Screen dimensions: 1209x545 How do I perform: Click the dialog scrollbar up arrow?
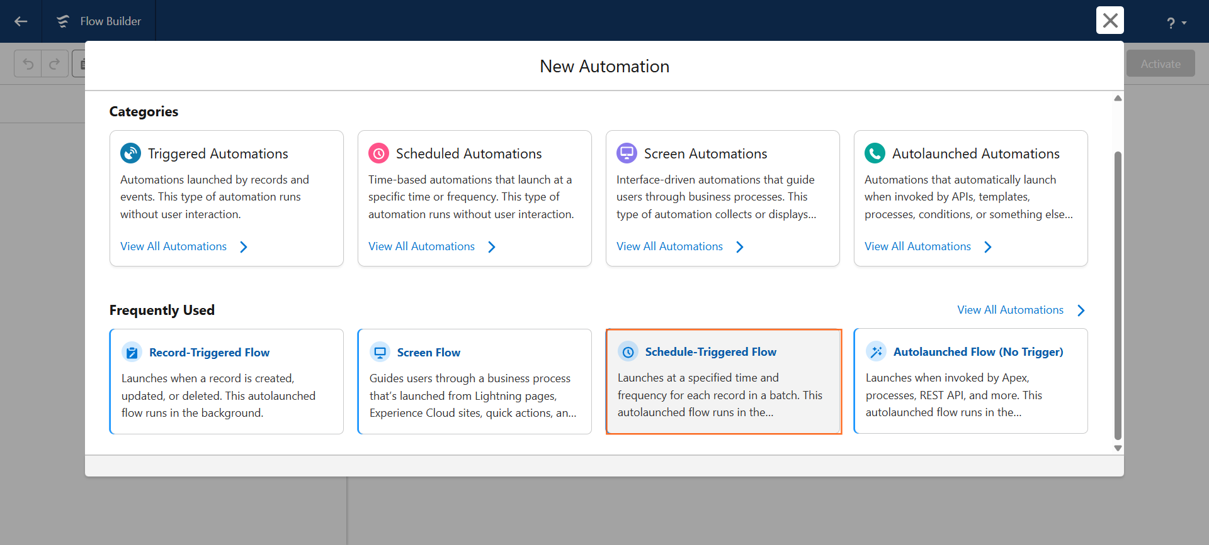click(1118, 98)
